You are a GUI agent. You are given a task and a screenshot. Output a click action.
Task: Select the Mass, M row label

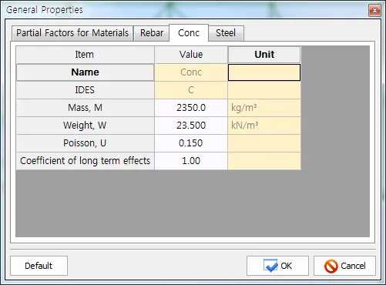85,108
